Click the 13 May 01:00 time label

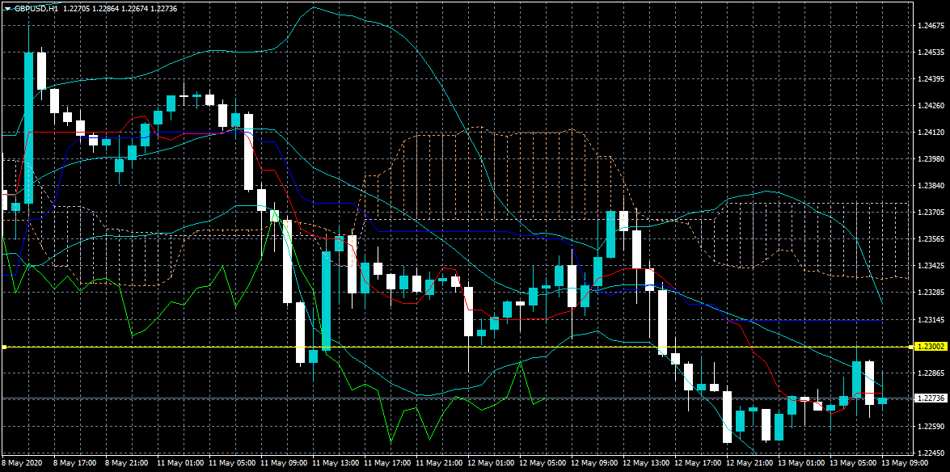pos(800,463)
